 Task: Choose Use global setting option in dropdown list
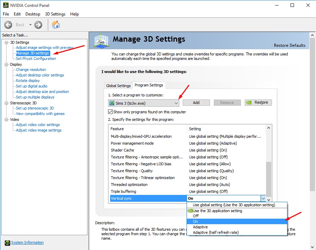[x=237, y=205]
